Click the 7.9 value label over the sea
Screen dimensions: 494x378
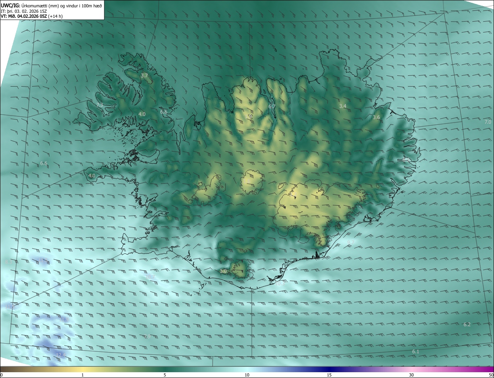(147, 337)
